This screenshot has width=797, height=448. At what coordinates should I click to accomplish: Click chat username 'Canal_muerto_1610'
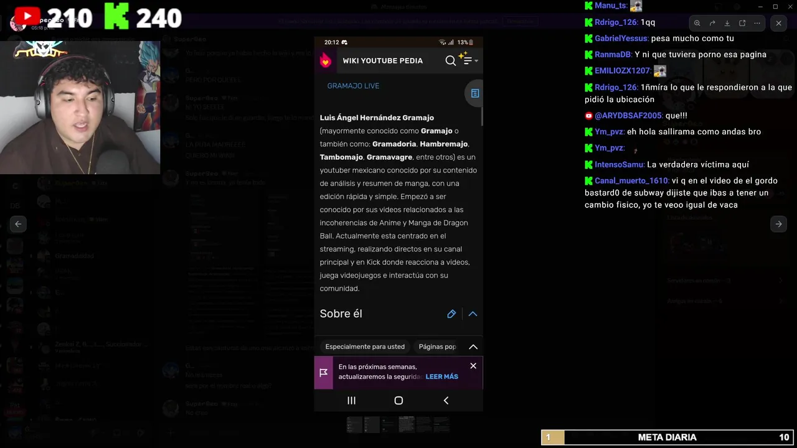631,181
